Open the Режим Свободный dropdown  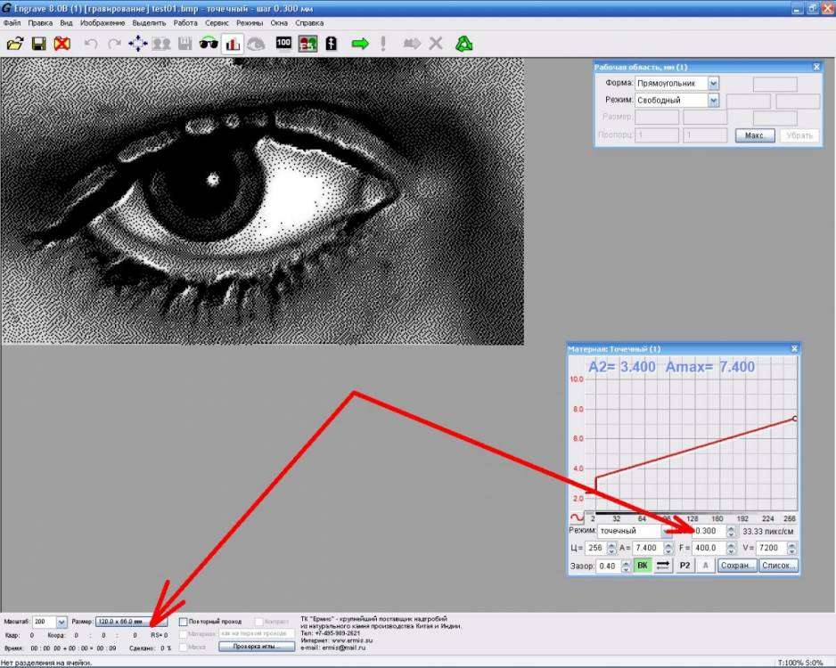pos(713,101)
